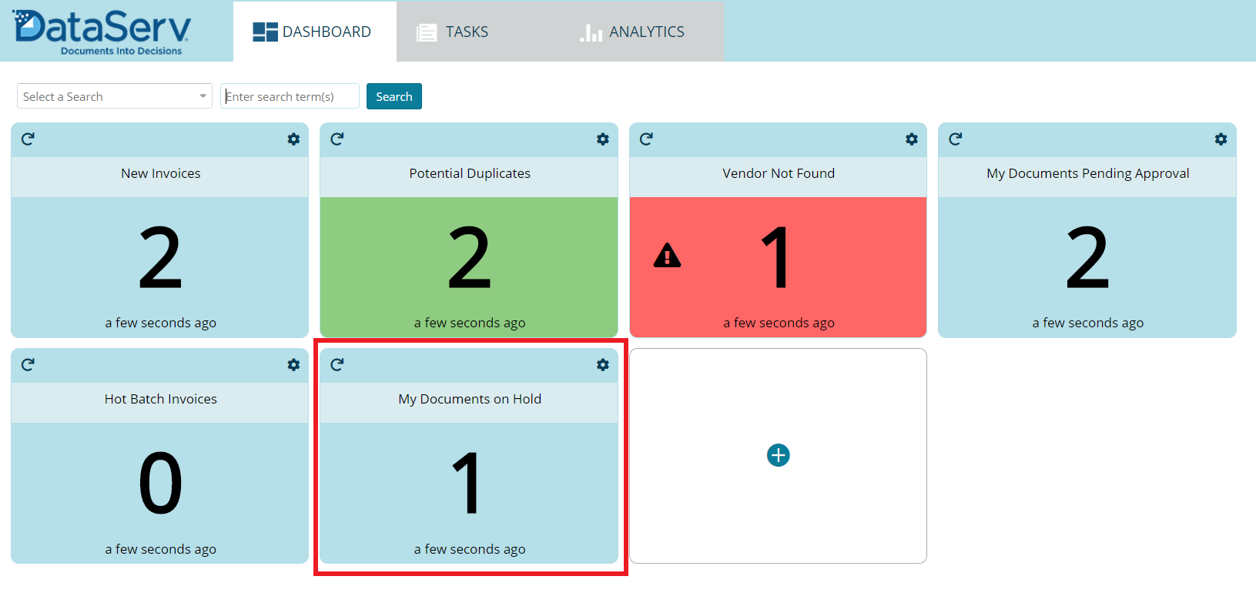1256x593 pixels.
Task: Focus the Enter search term(s) field
Action: pyautogui.click(x=290, y=96)
